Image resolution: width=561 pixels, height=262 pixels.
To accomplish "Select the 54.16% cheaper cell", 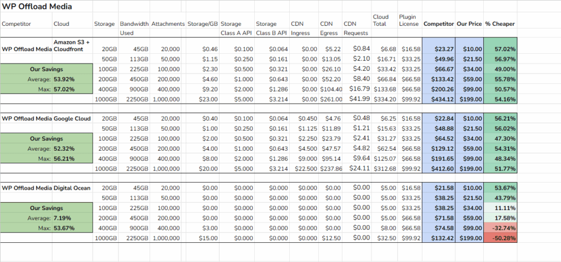I will point(500,100).
